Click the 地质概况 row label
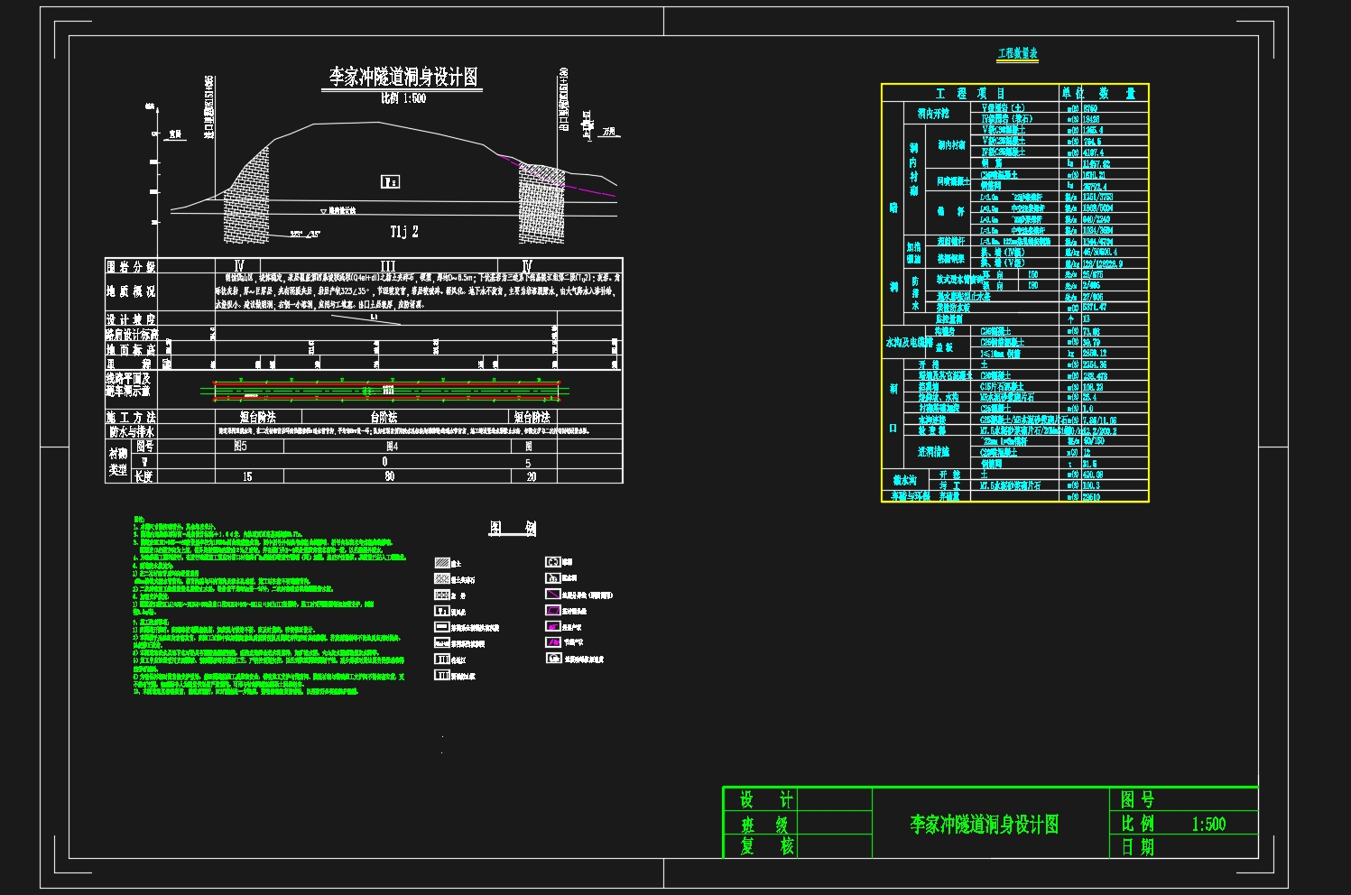The height and width of the screenshot is (895, 1351). pos(132,291)
